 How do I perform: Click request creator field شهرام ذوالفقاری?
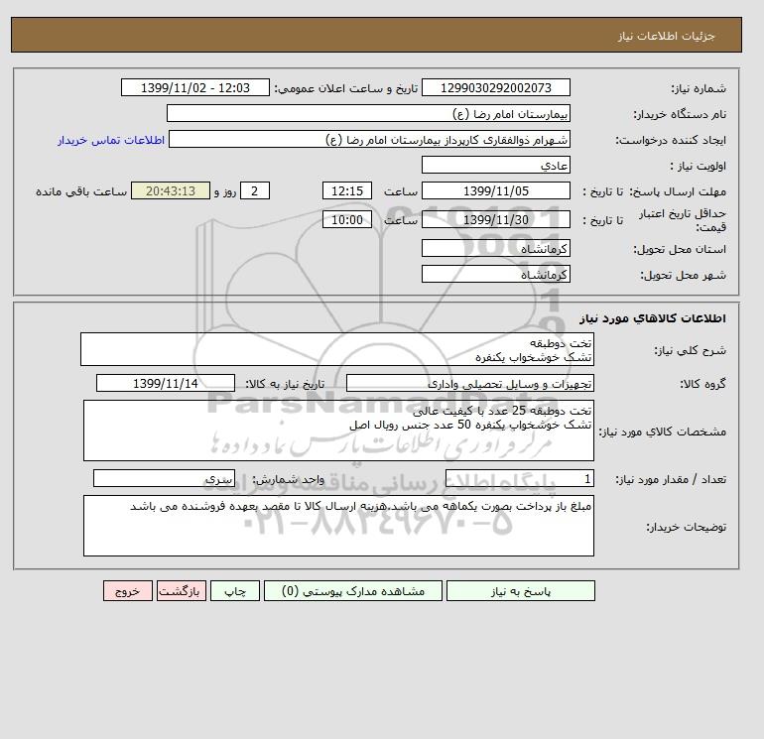[x=369, y=139]
